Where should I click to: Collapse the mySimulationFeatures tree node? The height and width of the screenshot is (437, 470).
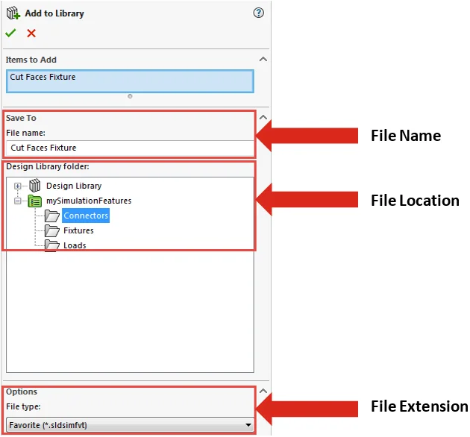coord(18,201)
